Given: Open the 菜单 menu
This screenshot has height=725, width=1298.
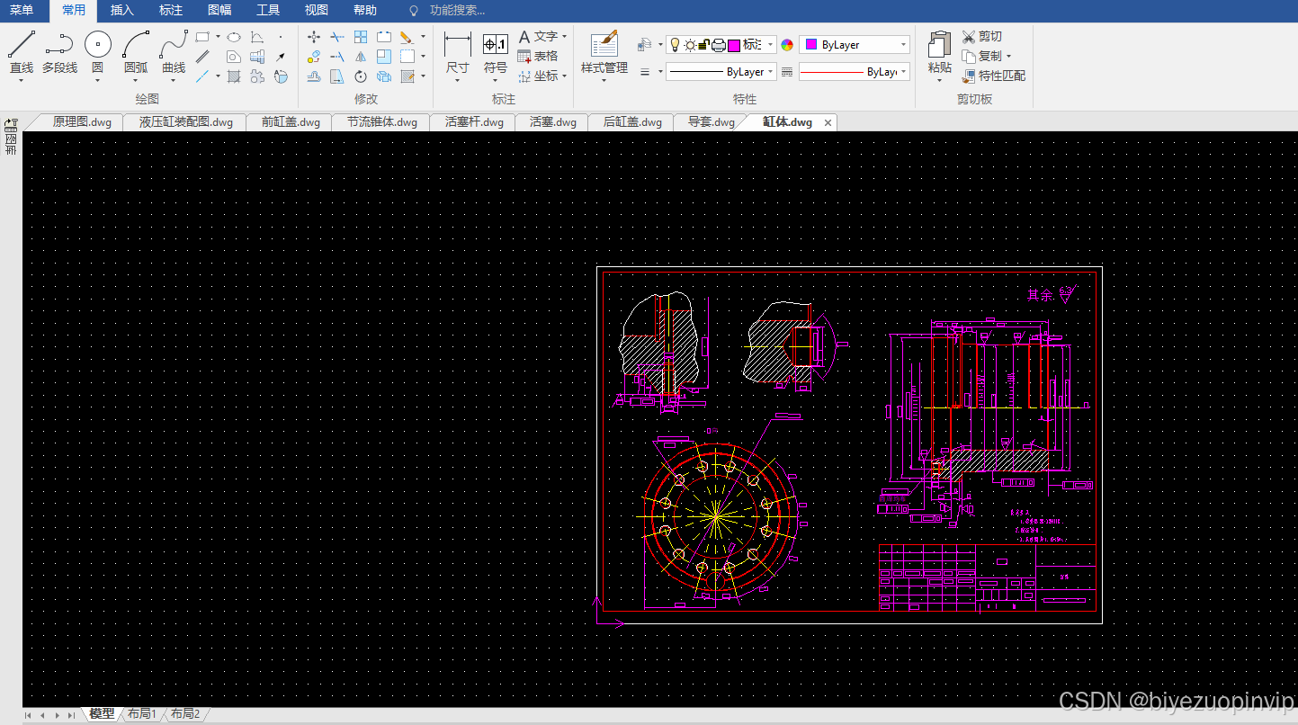Looking at the screenshot, I should tap(22, 11).
